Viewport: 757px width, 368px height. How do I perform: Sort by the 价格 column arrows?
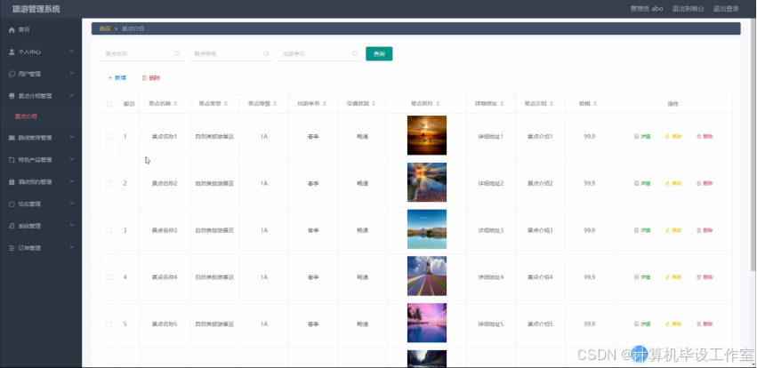tap(595, 104)
